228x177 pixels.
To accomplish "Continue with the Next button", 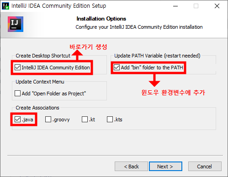I will click(x=165, y=167).
